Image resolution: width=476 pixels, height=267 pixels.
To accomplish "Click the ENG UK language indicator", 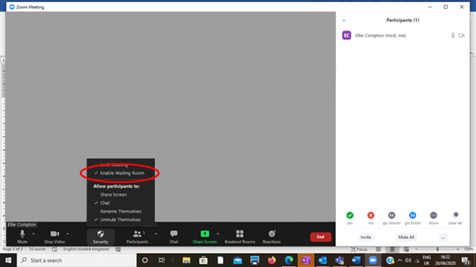I will [x=426, y=260].
